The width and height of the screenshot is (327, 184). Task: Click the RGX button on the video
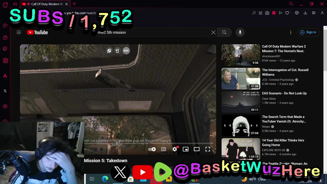click(126, 51)
